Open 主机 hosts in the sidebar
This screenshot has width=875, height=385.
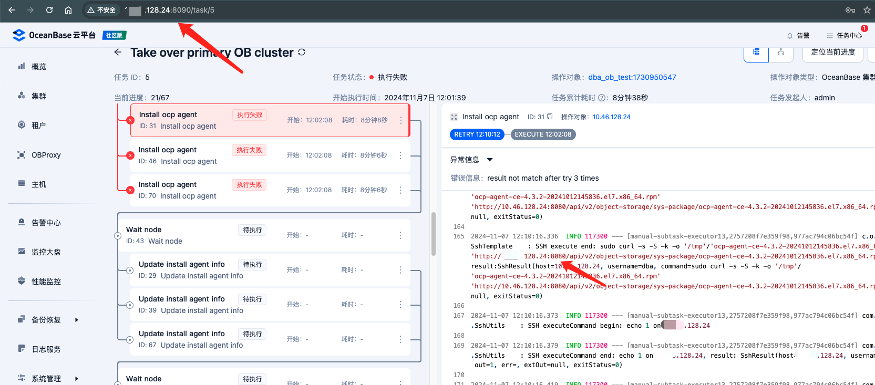tap(39, 184)
